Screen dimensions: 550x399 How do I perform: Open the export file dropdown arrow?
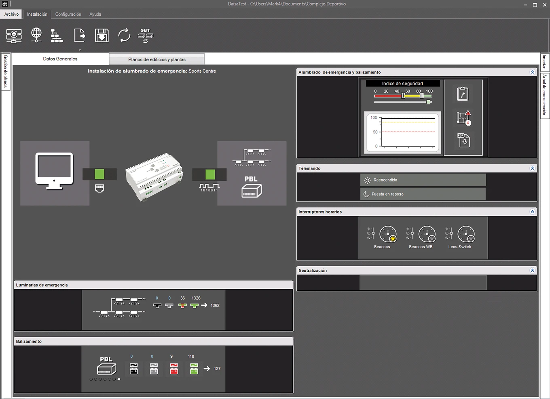pos(80,50)
